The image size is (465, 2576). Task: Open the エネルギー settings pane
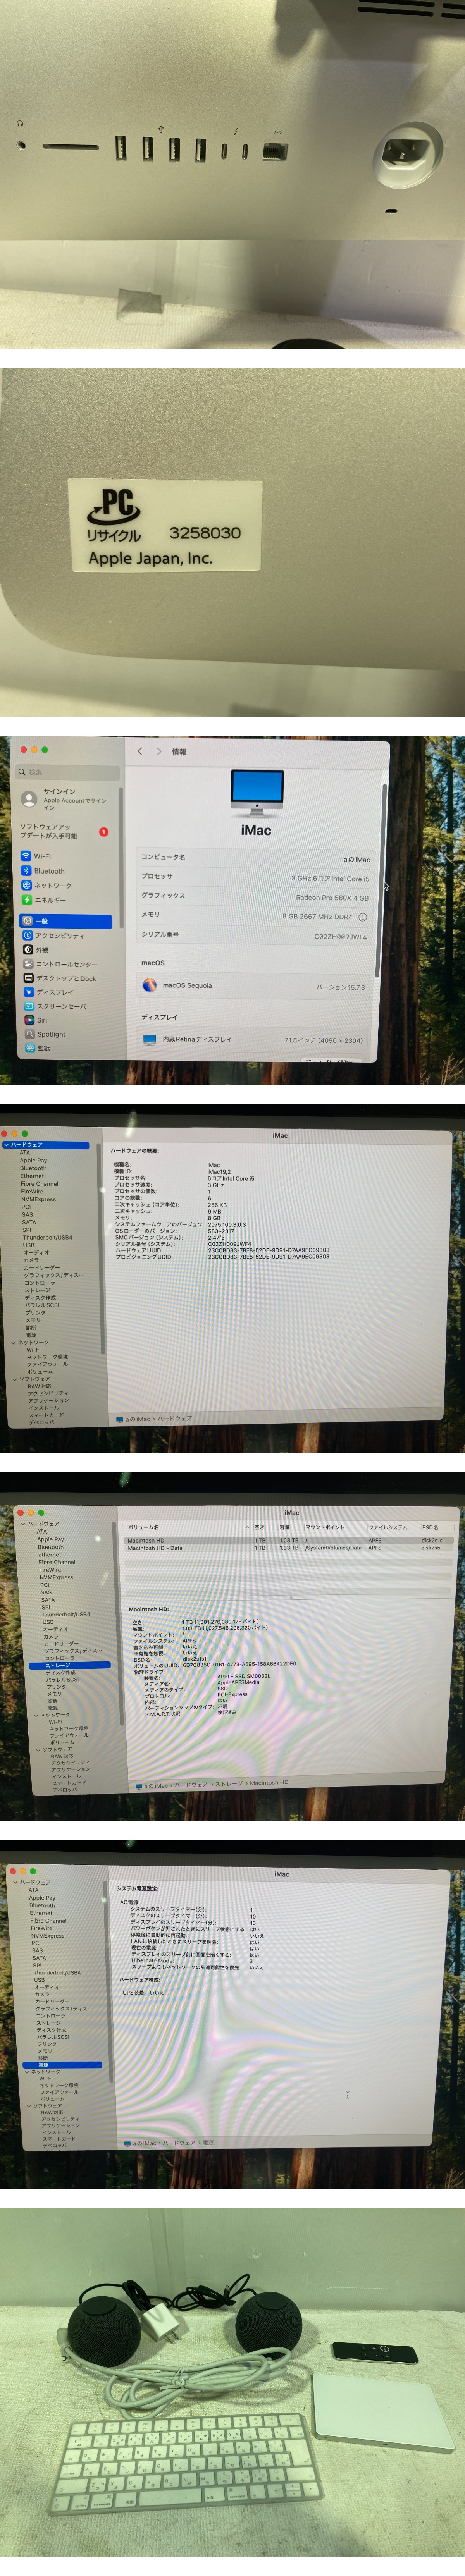pos(50,900)
